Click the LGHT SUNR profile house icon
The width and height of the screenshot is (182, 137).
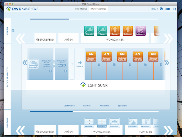coord(83,85)
